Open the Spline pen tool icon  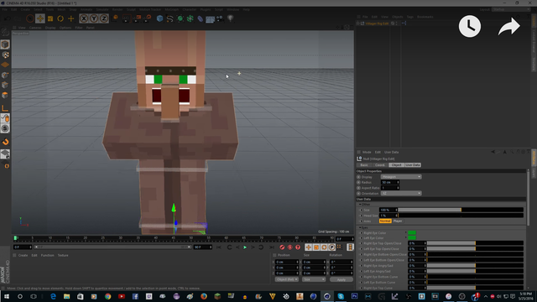pos(169,18)
